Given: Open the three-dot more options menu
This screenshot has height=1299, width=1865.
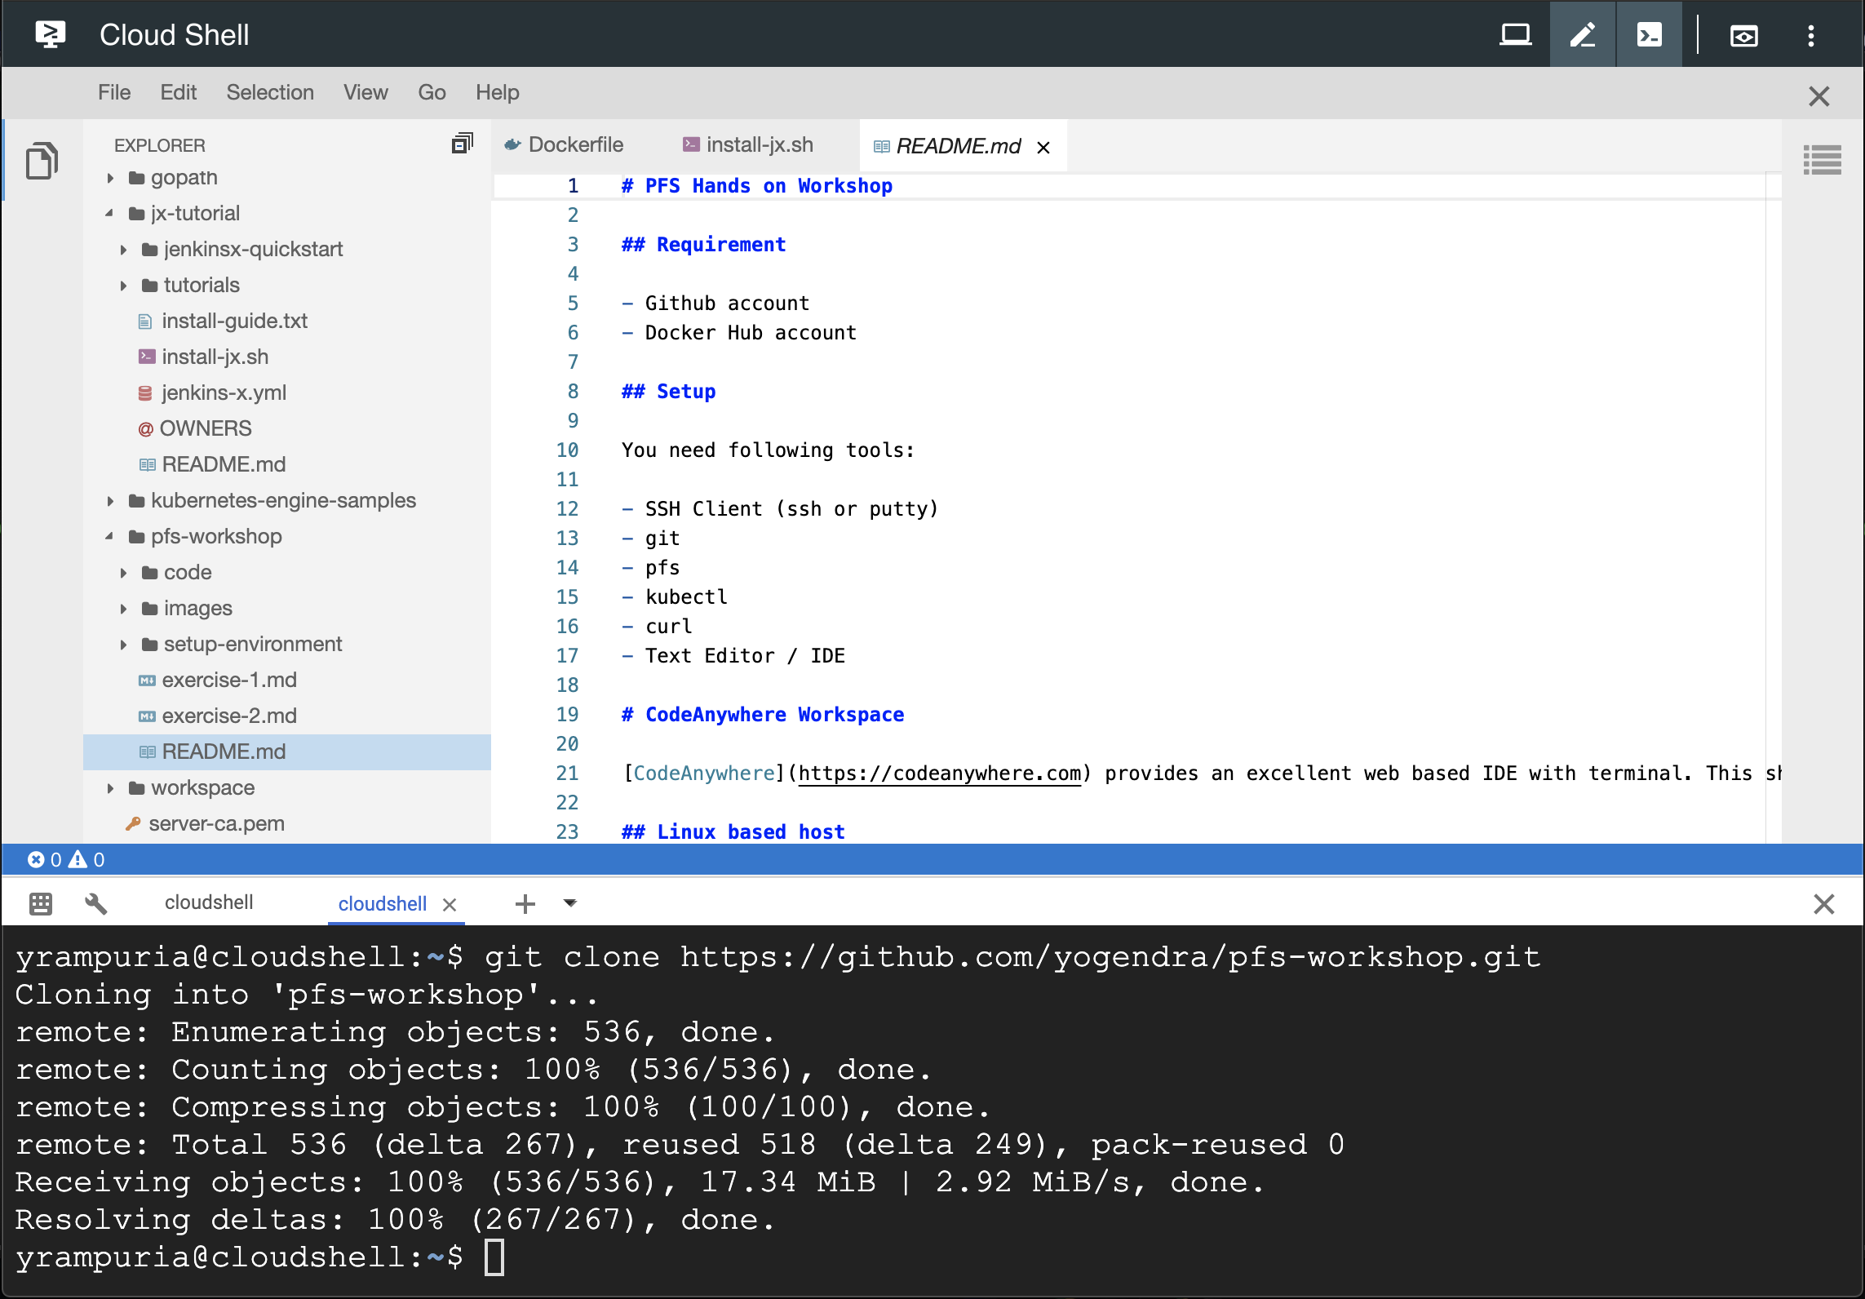Looking at the screenshot, I should pos(1810,35).
